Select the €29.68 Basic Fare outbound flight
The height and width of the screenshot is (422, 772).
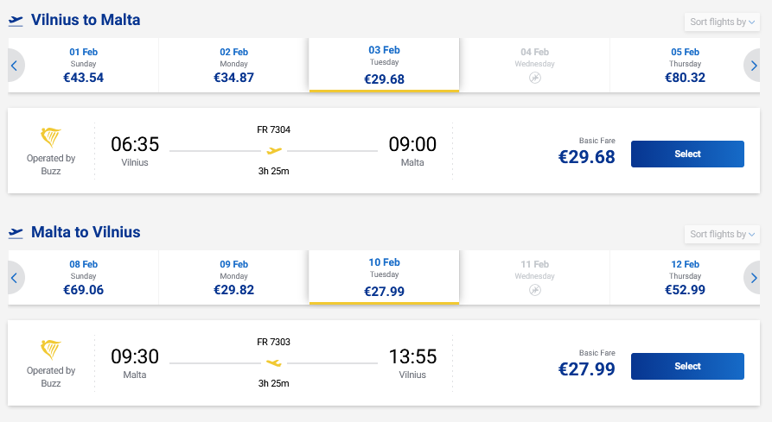[687, 154]
